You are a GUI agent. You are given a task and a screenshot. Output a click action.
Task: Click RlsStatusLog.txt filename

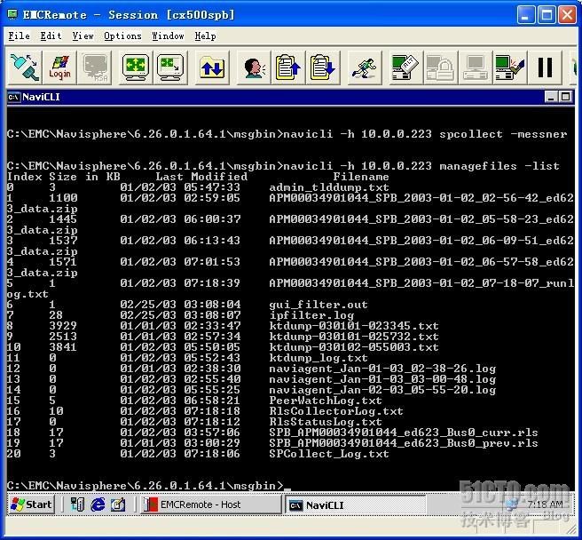[326, 422]
